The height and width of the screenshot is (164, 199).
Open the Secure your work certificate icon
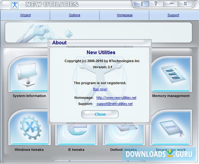[171, 128]
